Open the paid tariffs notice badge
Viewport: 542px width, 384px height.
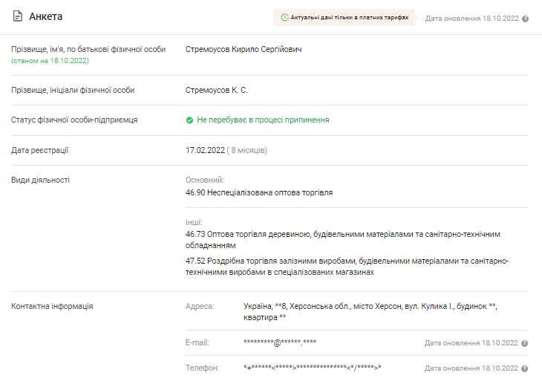pyautogui.click(x=345, y=17)
